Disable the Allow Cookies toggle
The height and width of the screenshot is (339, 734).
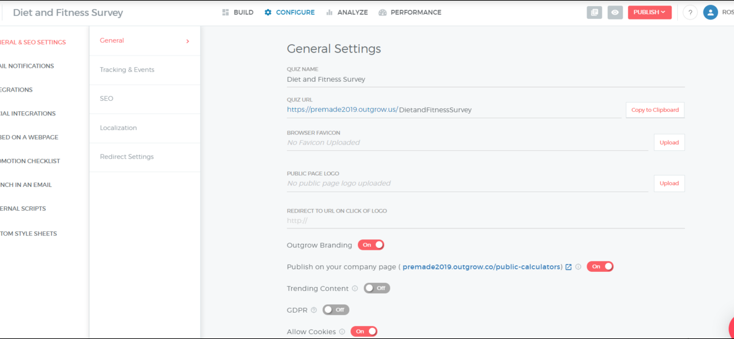click(364, 332)
